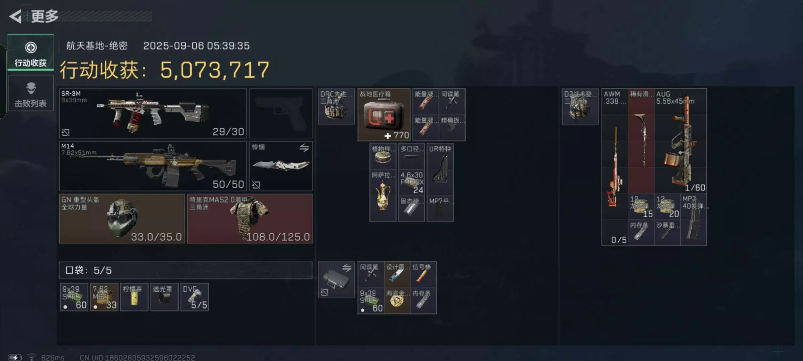803x361 pixels.
Task: Click the swap arrows on the safe box
Action: pyautogui.click(x=347, y=267)
